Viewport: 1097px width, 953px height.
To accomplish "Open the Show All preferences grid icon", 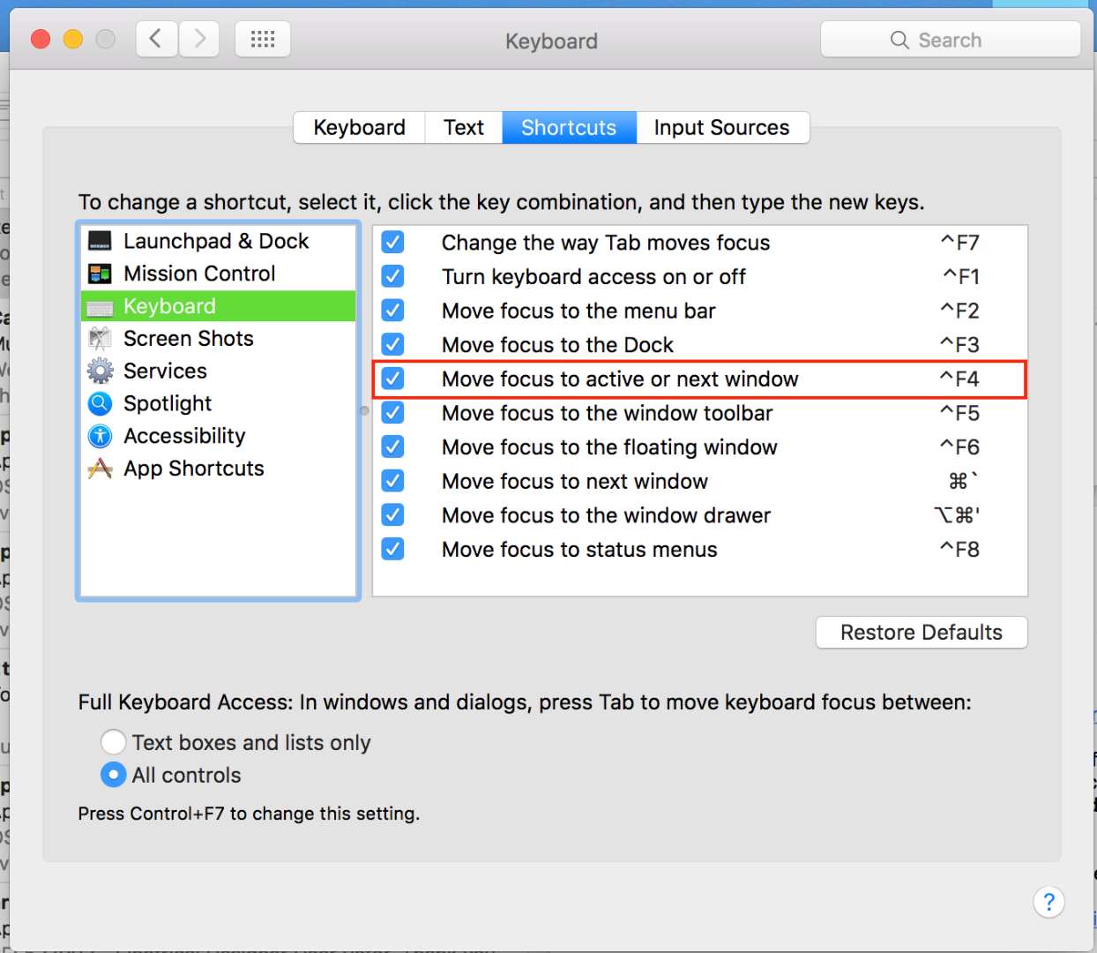I will coord(262,39).
